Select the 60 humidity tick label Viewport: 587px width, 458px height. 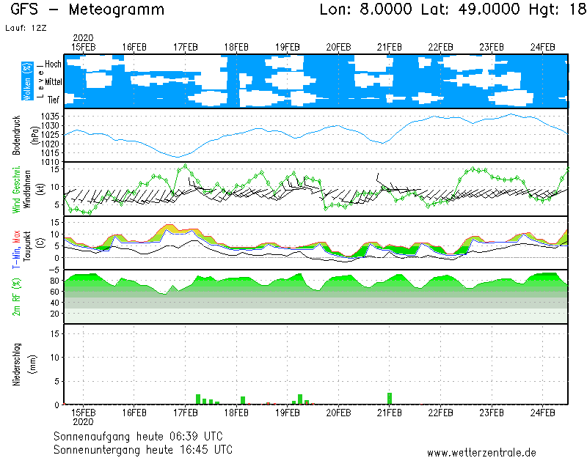pos(54,292)
